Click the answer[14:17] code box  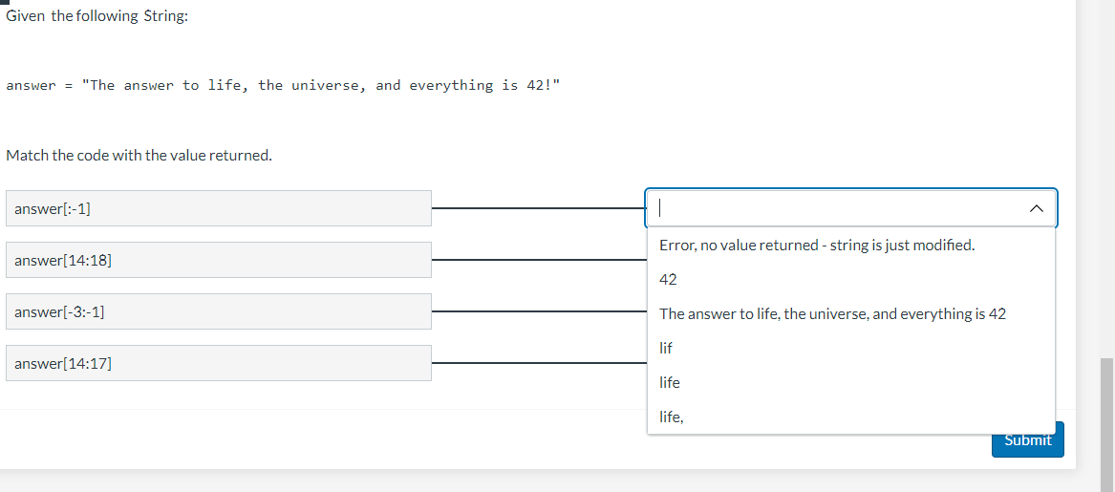pos(218,363)
